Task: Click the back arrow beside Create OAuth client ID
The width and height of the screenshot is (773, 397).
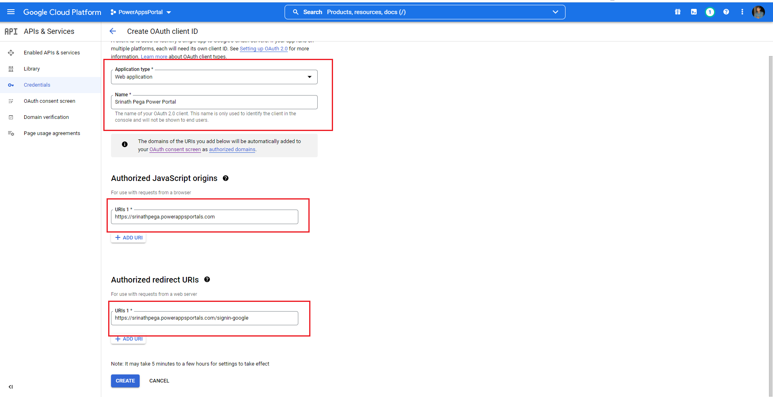Action: [113, 31]
